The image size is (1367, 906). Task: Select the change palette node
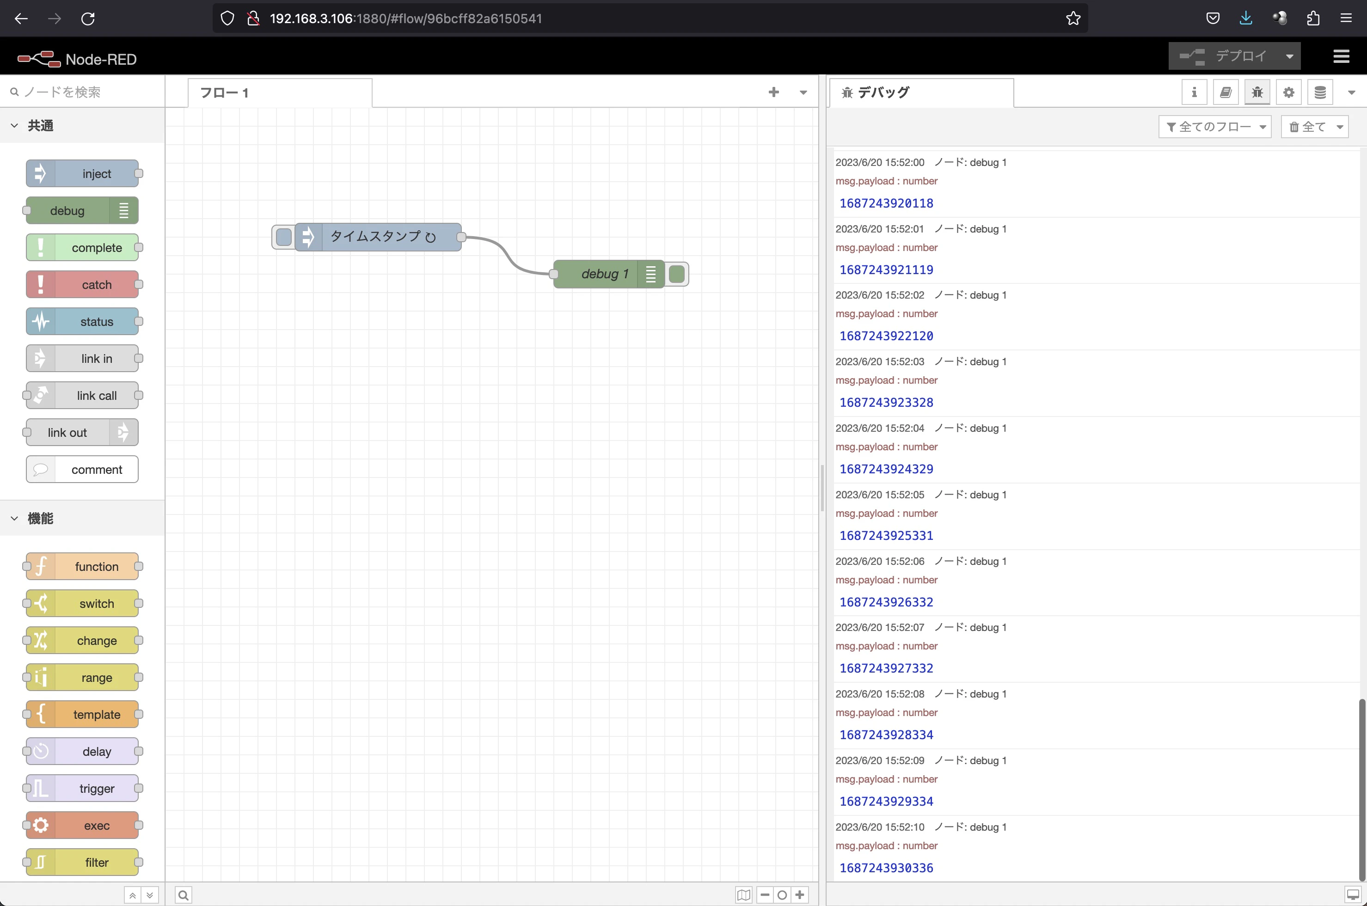coord(82,640)
